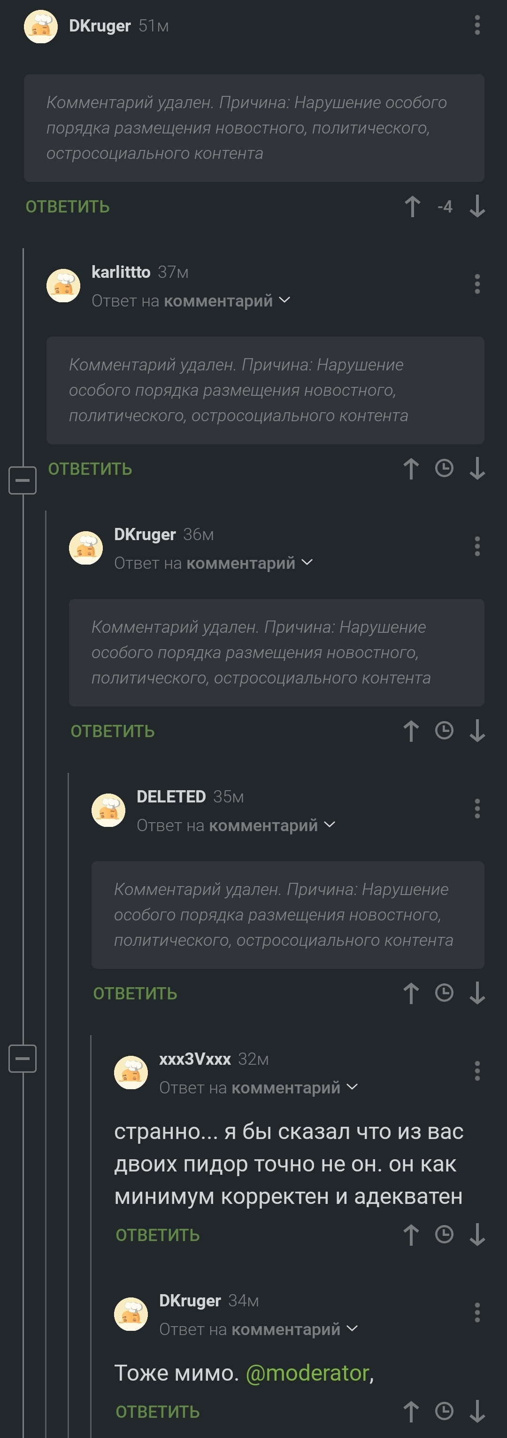Click hidden rating clock icon on karlittto's comment

pyautogui.click(x=444, y=468)
